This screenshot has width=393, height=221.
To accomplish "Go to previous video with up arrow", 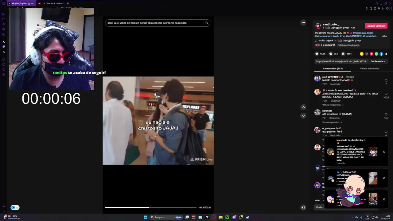I will tap(303, 107).
